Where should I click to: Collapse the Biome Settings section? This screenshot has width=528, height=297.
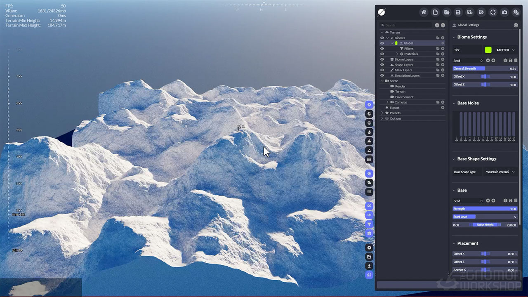[x=454, y=37]
